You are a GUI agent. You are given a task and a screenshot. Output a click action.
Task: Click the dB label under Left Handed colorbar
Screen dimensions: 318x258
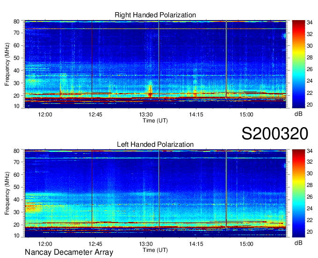[298, 243]
